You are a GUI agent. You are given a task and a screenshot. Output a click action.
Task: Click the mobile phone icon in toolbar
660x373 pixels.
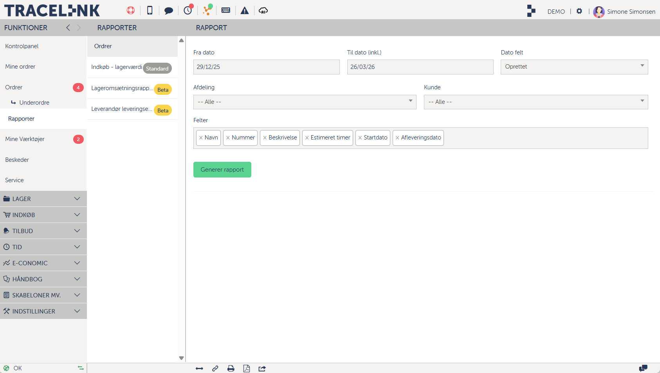(150, 11)
